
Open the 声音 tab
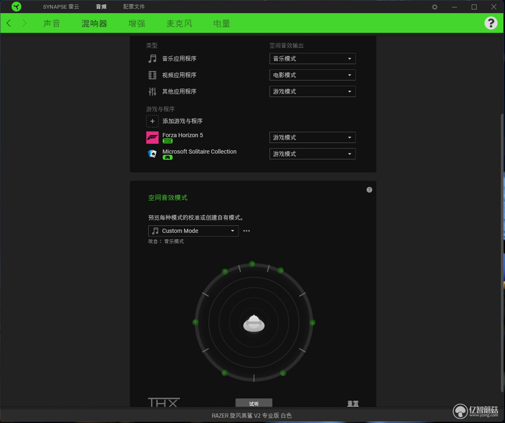click(x=52, y=23)
